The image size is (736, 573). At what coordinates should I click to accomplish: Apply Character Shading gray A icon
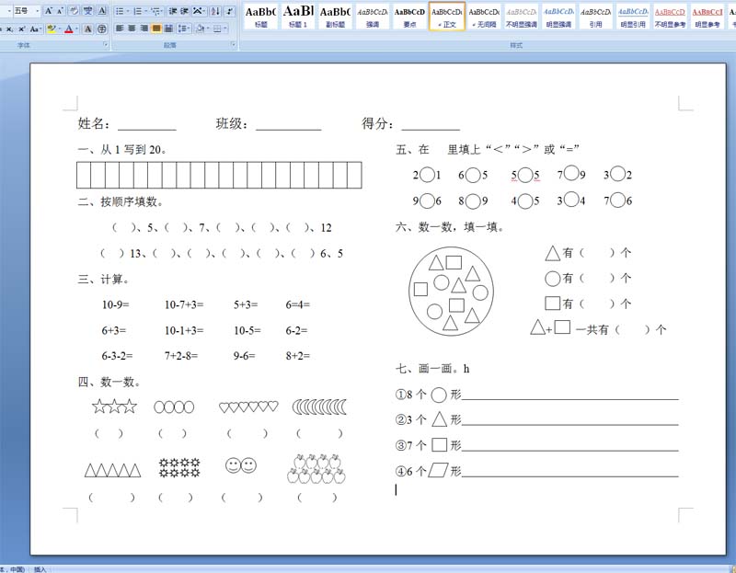pyautogui.click(x=87, y=29)
